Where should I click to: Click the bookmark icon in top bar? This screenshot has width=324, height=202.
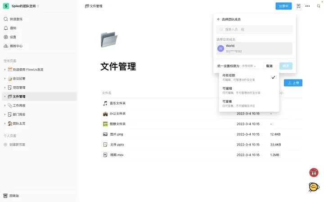[x=298, y=6]
